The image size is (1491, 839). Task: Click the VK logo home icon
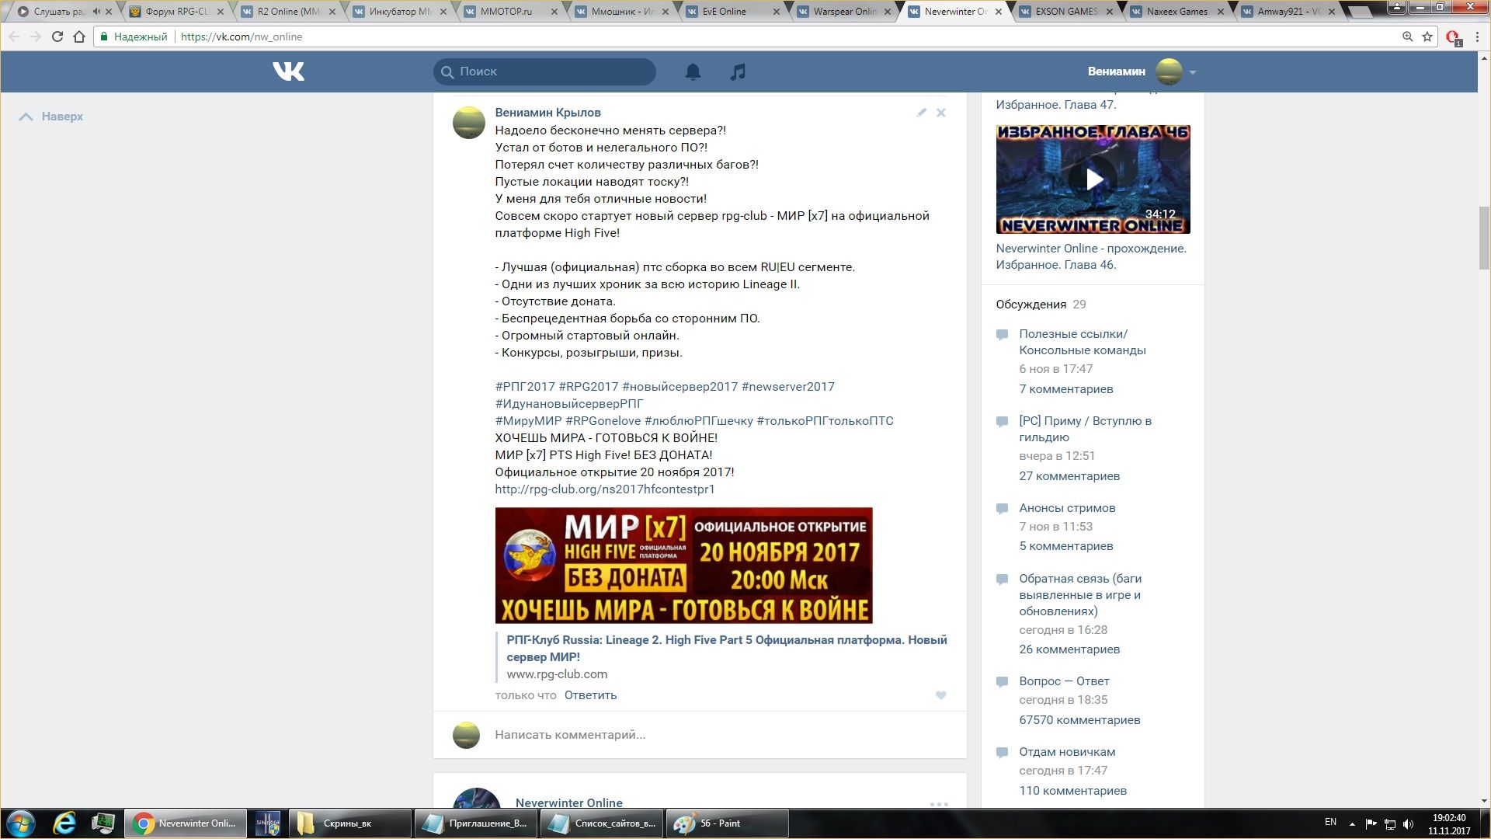[288, 71]
